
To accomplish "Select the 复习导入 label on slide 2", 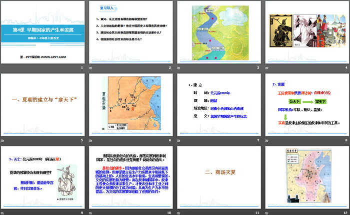I will 107,8.
